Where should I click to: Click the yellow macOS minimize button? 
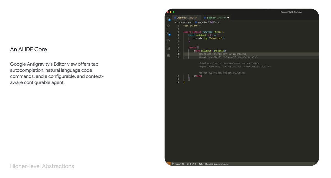tap(170, 12)
